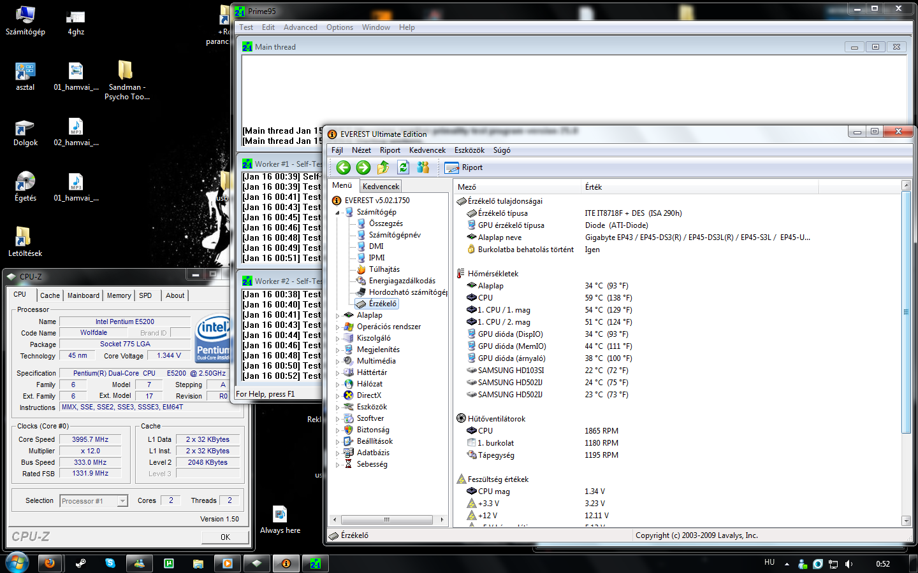Switch to Memory tab in CPU-Z
Screen dimensions: 918x573
point(119,295)
